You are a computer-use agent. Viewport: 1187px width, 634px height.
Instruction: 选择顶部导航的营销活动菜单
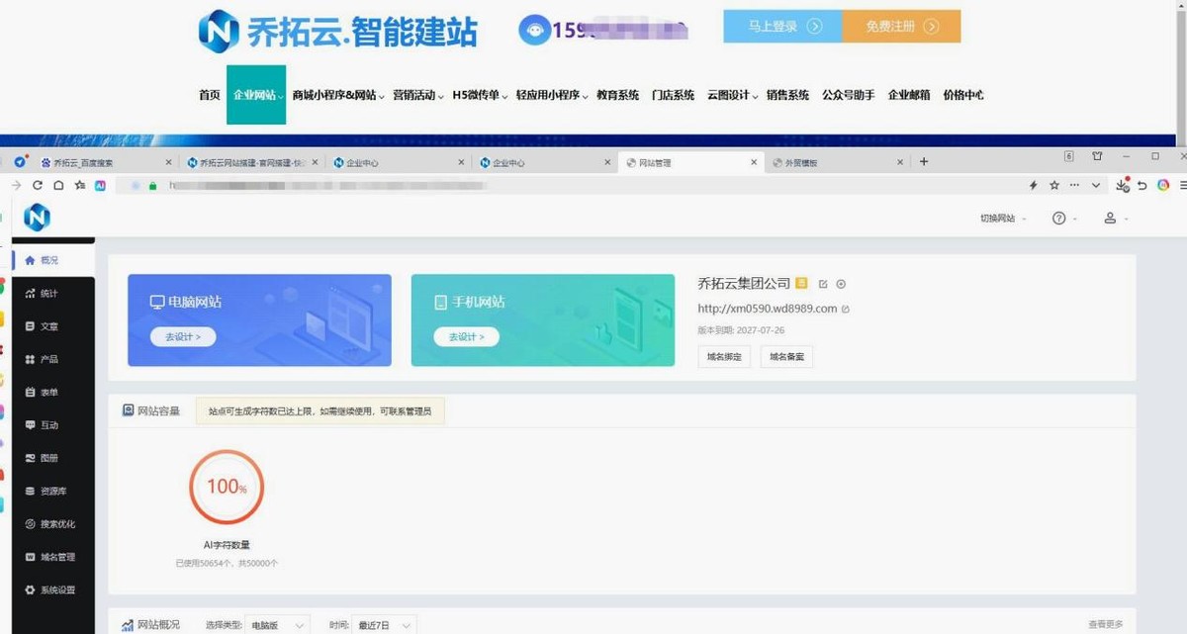412,95
